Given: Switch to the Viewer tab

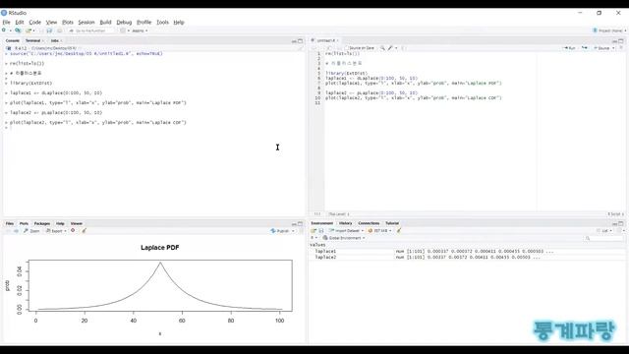Looking at the screenshot, I should pyautogui.click(x=77, y=223).
